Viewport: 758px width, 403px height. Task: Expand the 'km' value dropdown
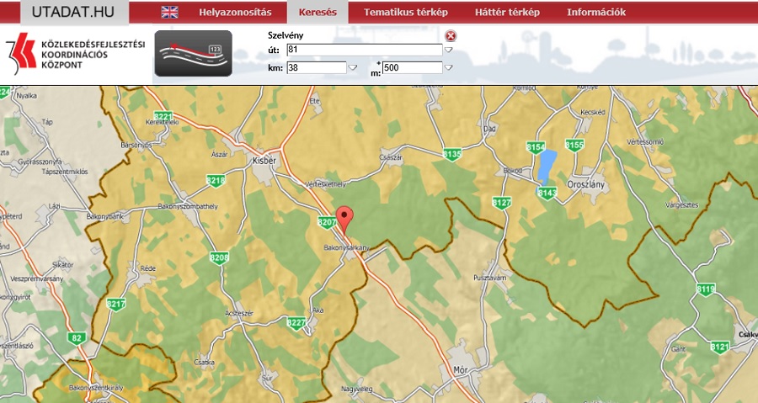pos(353,68)
